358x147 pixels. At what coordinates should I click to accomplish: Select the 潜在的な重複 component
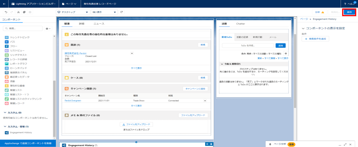14,86
